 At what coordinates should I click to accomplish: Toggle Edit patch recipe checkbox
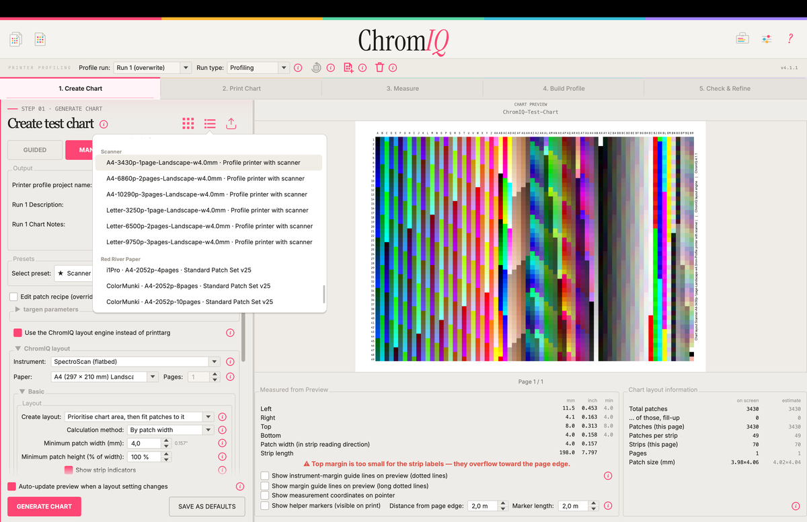click(x=14, y=297)
